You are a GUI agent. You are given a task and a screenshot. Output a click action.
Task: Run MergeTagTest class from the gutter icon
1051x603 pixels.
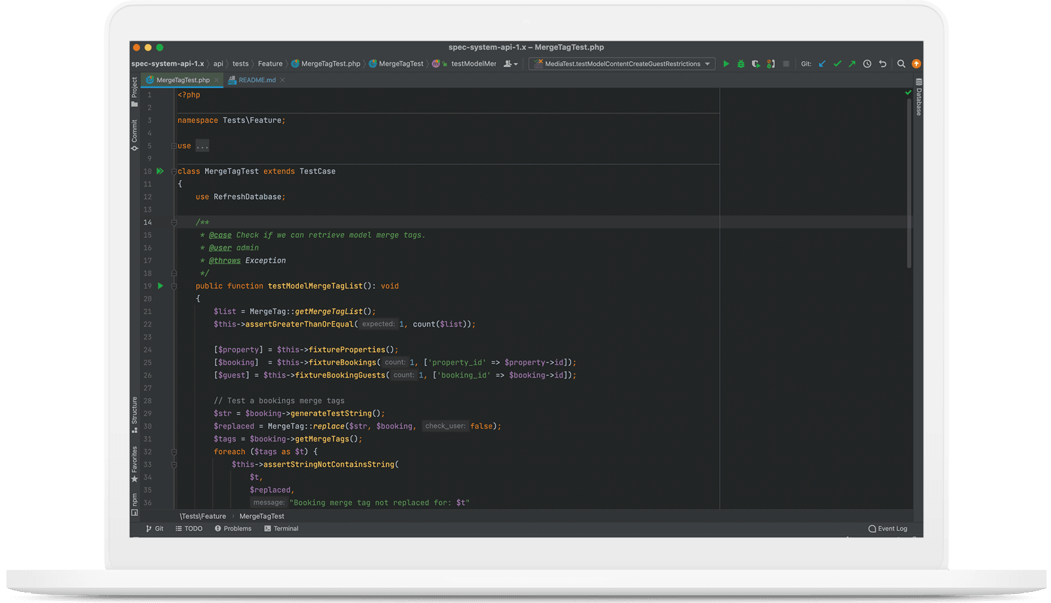click(160, 171)
